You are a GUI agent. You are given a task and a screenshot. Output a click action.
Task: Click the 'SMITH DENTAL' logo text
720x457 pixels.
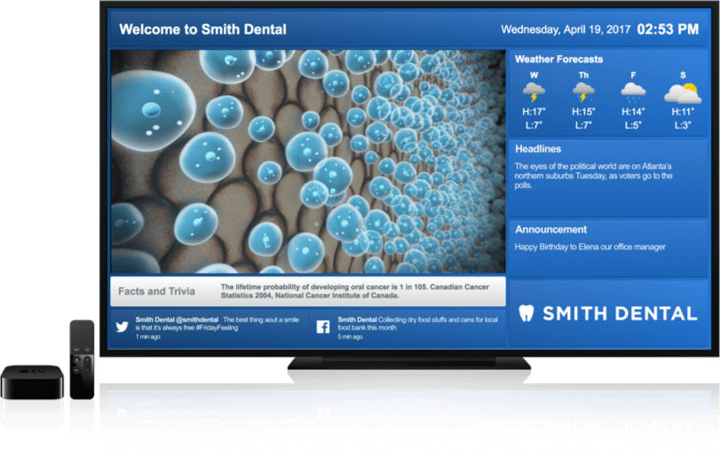[620, 314]
